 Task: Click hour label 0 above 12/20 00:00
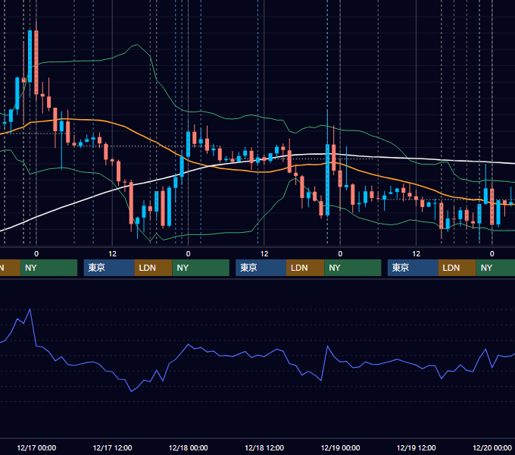pos(492,254)
